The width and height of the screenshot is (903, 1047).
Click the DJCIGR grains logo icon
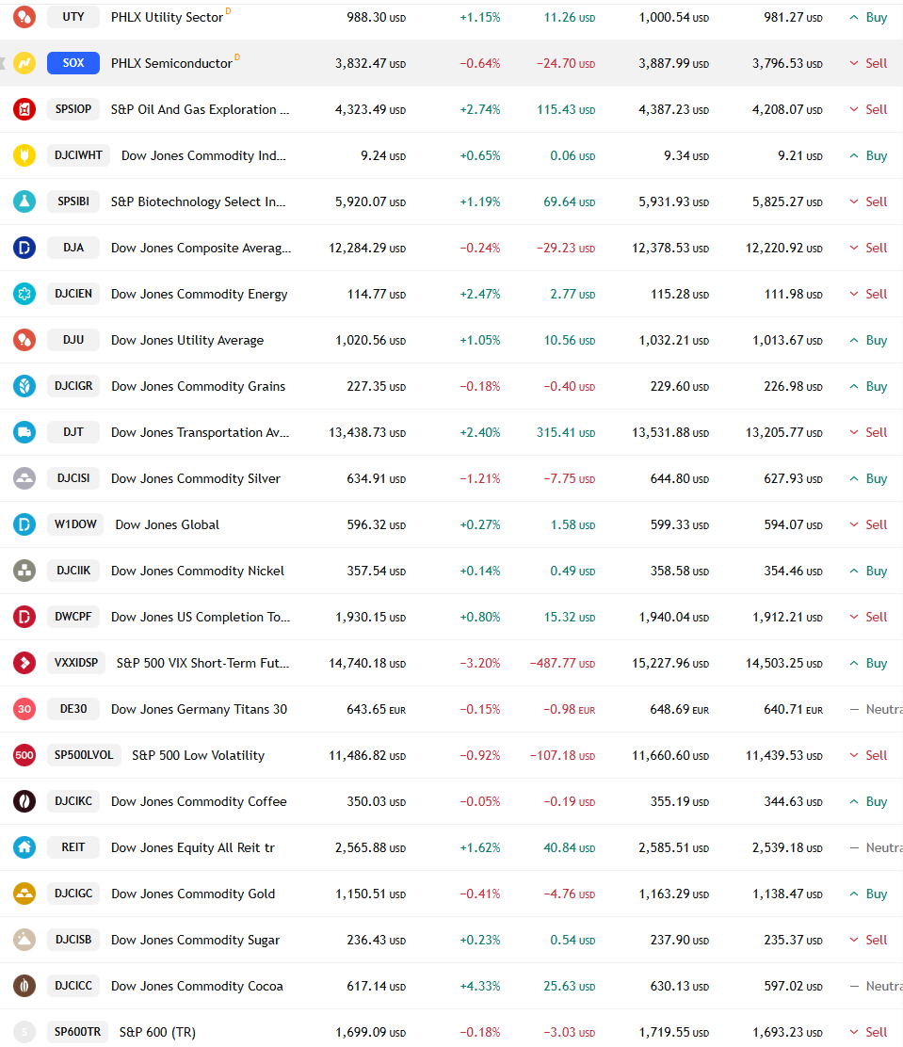pos(24,385)
